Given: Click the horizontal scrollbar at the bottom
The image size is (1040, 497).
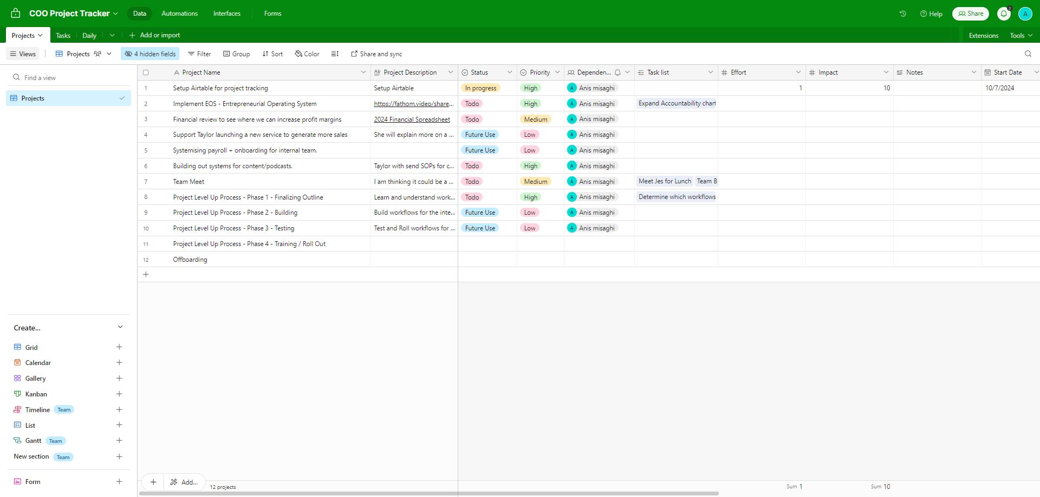Looking at the screenshot, I should [x=429, y=493].
